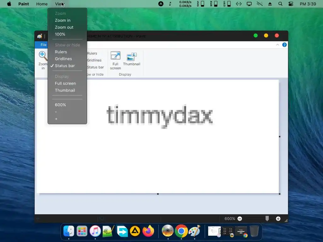Image resolution: width=323 pixels, height=242 pixels.
Task: Open the Home menu in the menu bar
Action: pos(42,4)
